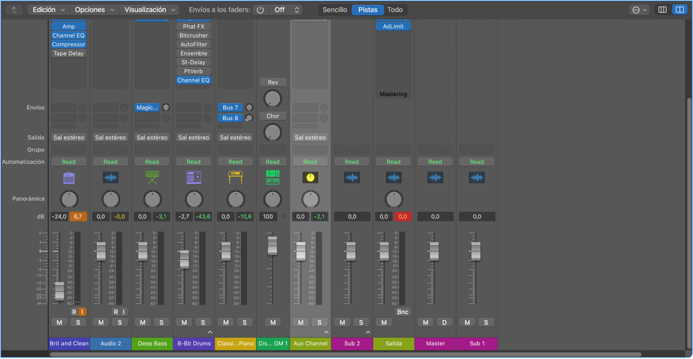Image resolution: width=693 pixels, height=359 pixels.
Task: Click the Classic Piano electric piano icon
Action: click(x=235, y=177)
